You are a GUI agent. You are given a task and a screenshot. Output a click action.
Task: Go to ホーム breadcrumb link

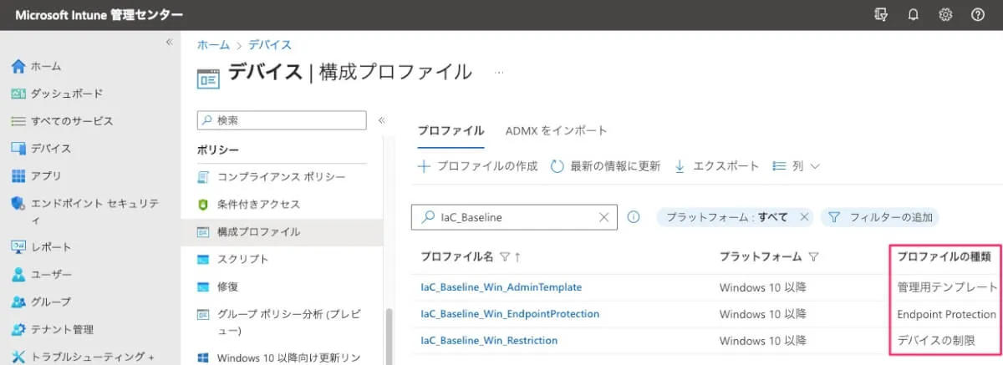pos(213,45)
